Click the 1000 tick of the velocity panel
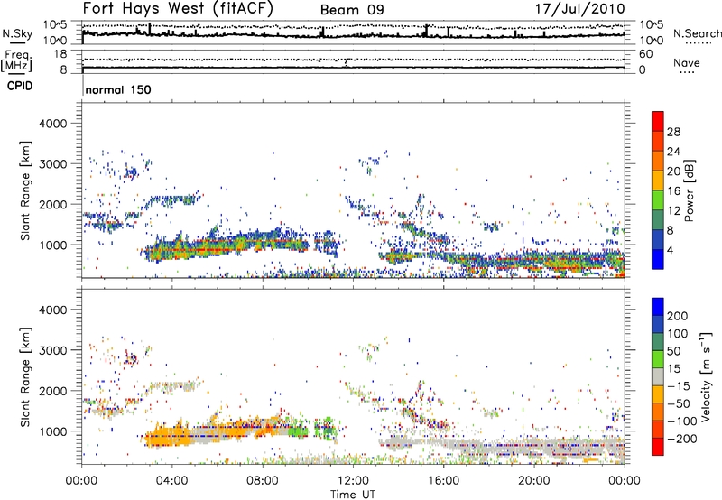Viewport: 722px width, 500px height. coord(53,431)
